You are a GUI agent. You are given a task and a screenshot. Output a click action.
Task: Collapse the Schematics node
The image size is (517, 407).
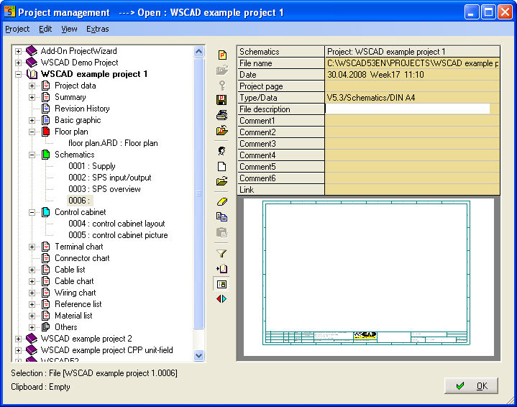[32, 155]
